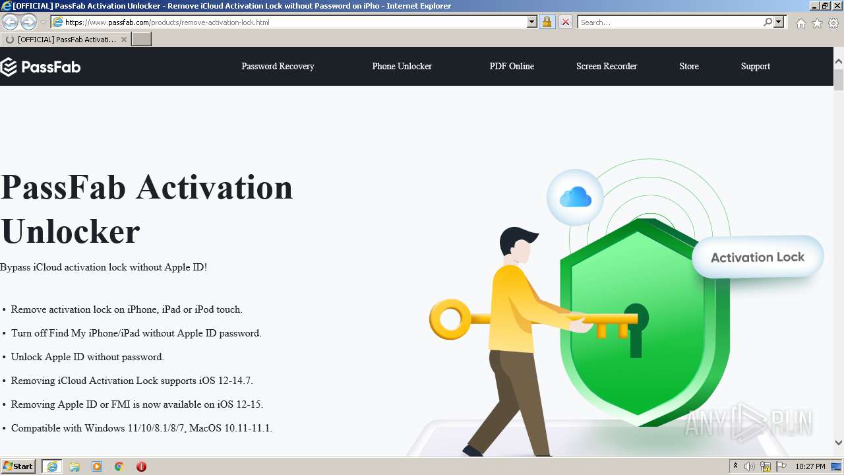This screenshot has height=475, width=844.
Task: Click the green shield illustration
Action: click(645, 323)
